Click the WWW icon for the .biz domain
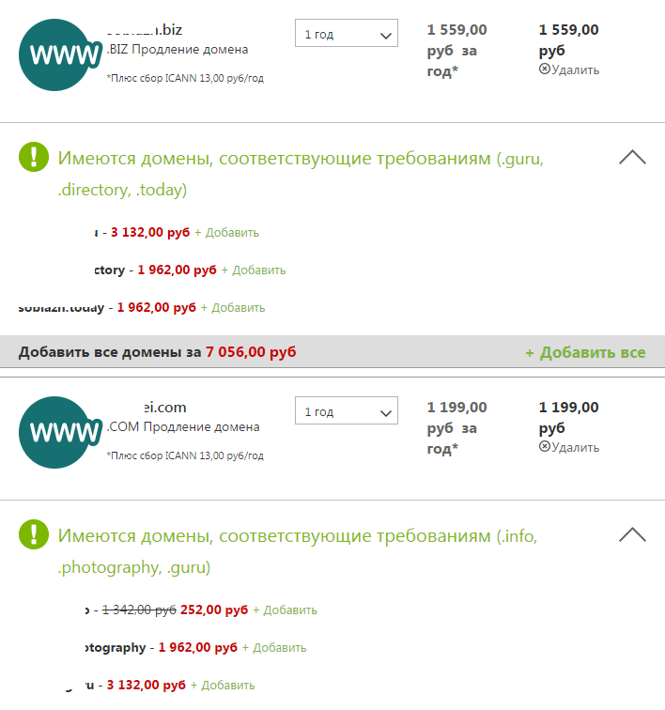Viewport: 665px width, 710px height. coord(60,53)
